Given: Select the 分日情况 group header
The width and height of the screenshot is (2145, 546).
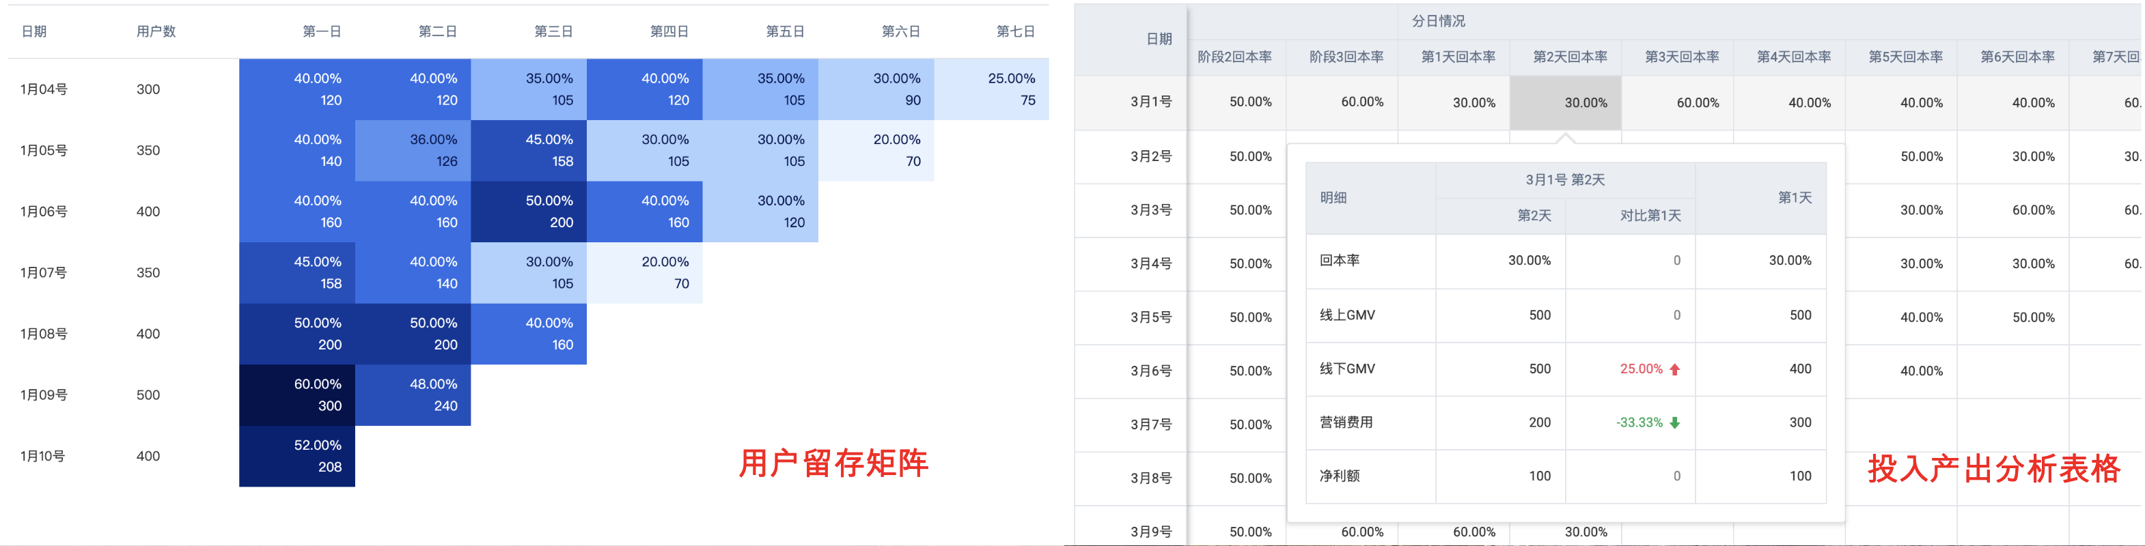Looking at the screenshot, I should [x=1438, y=20].
